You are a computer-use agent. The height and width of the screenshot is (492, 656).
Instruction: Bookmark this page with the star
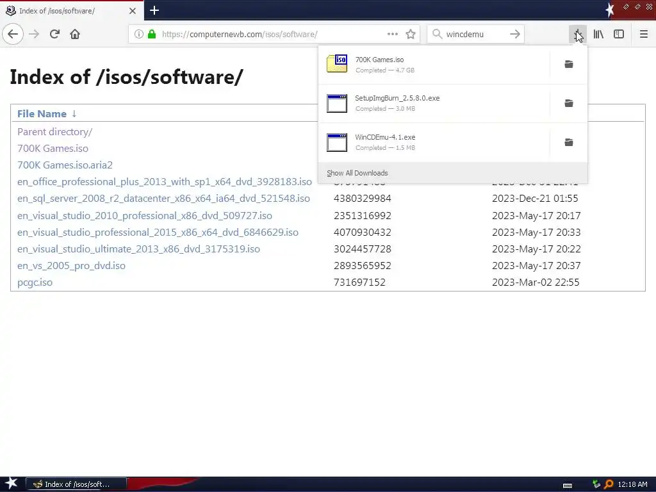411,34
